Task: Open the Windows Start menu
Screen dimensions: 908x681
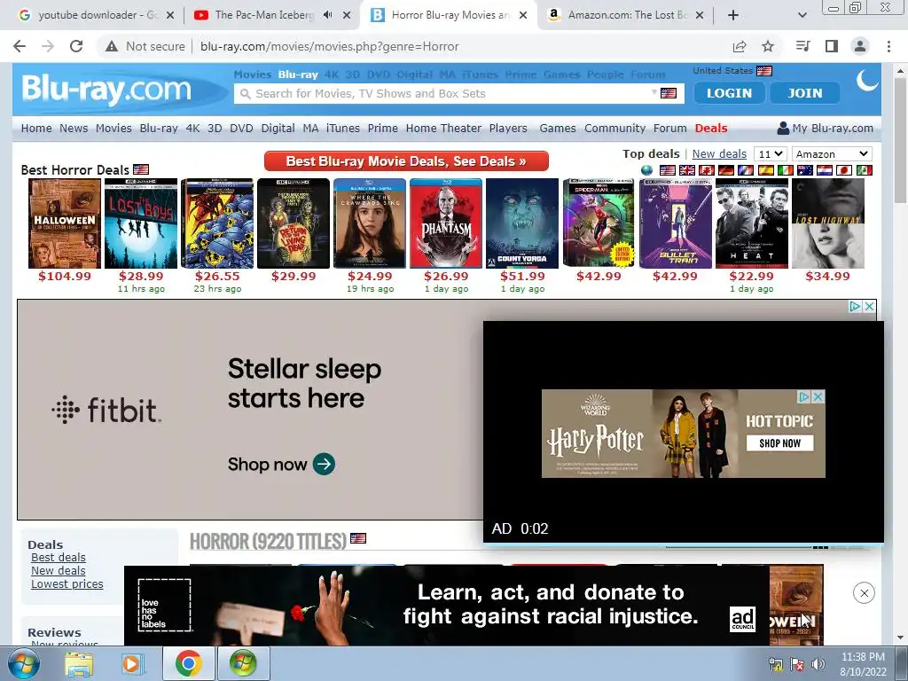Action: (24, 663)
